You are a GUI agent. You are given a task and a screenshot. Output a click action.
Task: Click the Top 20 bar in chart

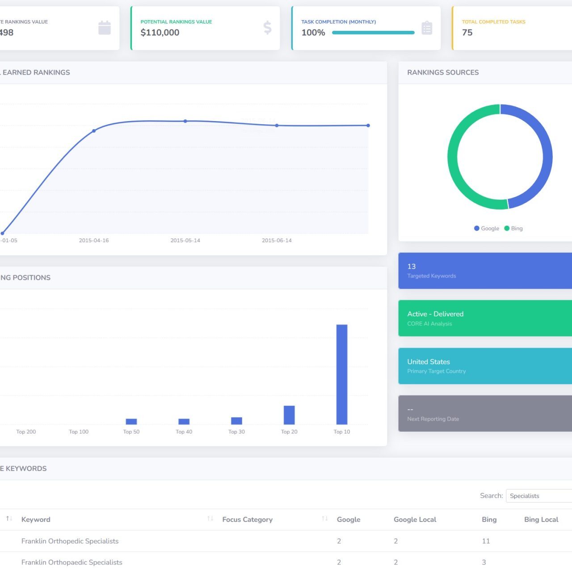[x=289, y=415]
